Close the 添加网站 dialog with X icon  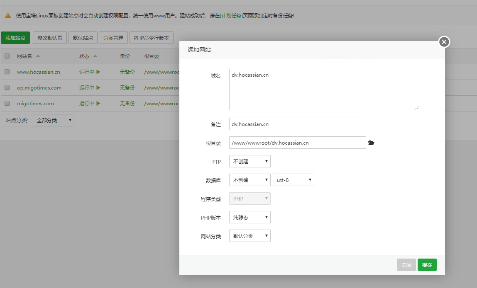pyautogui.click(x=444, y=42)
